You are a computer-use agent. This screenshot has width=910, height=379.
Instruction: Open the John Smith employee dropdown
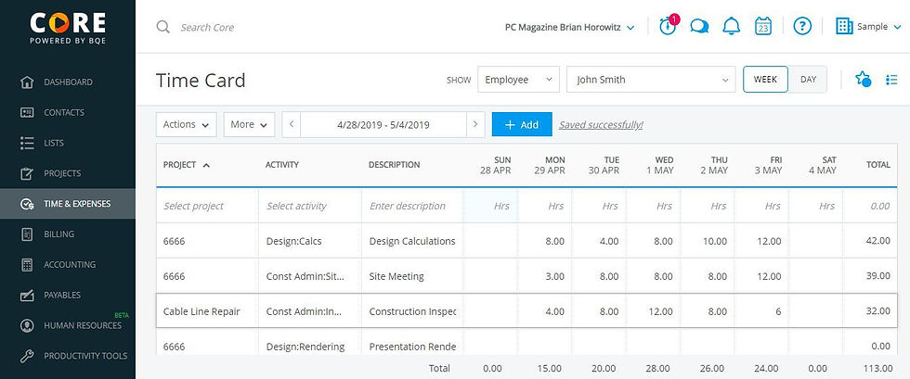coord(654,80)
